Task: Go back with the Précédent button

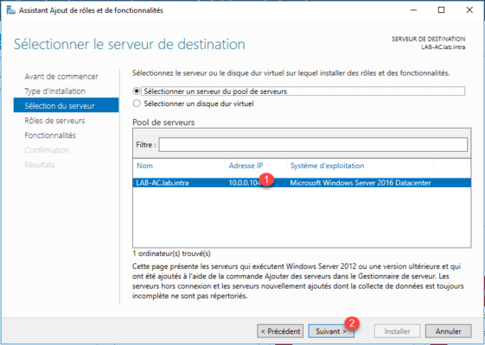Action: pos(280,331)
